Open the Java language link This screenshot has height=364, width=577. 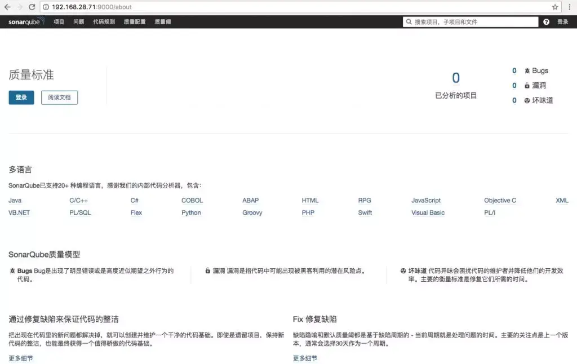coord(15,201)
